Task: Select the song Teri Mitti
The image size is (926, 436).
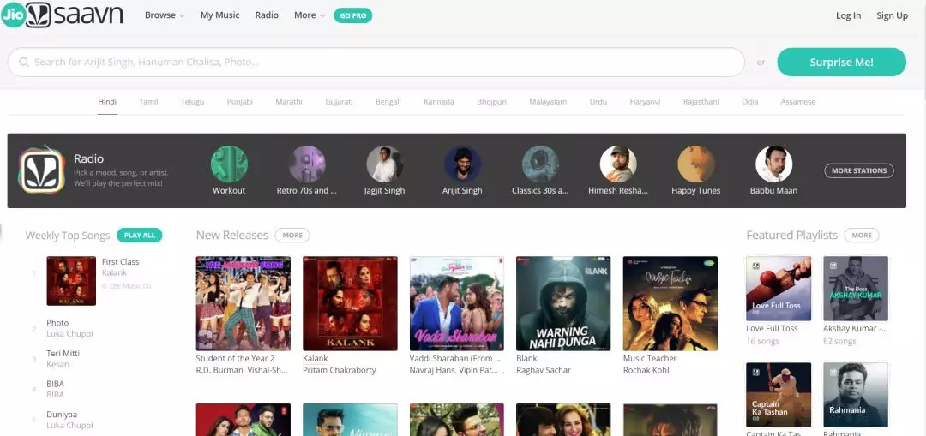Action: click(x=63, y=354)
